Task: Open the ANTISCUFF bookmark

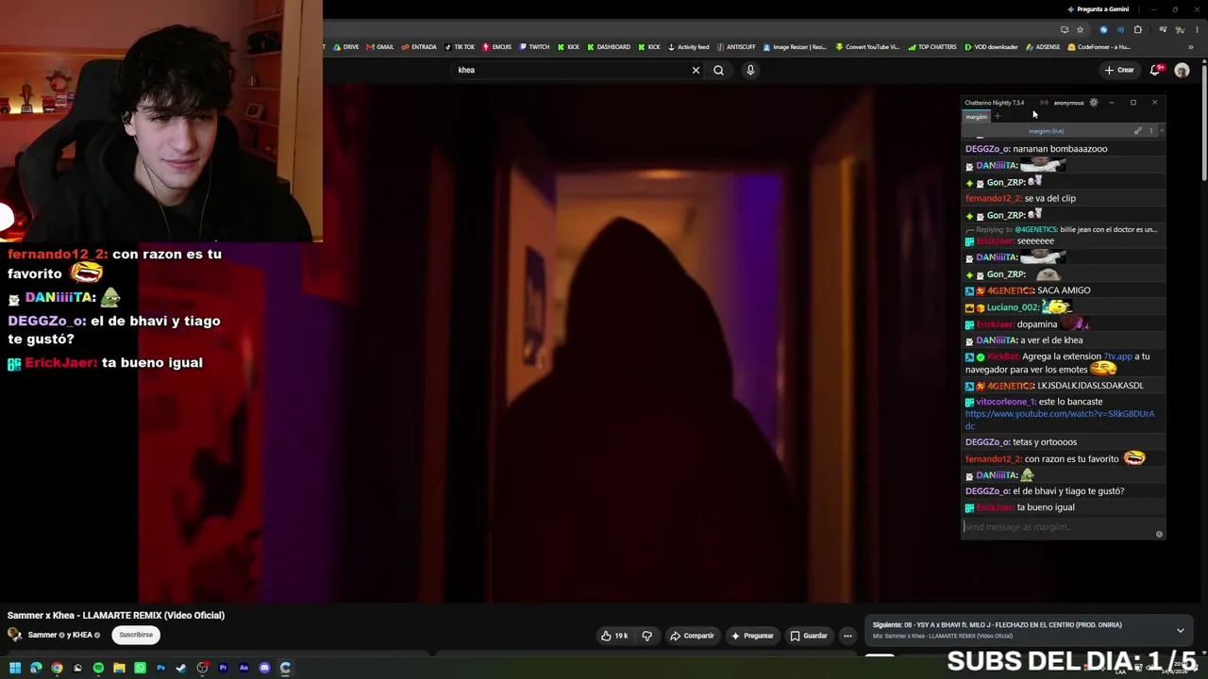Action: coord(736,47)
